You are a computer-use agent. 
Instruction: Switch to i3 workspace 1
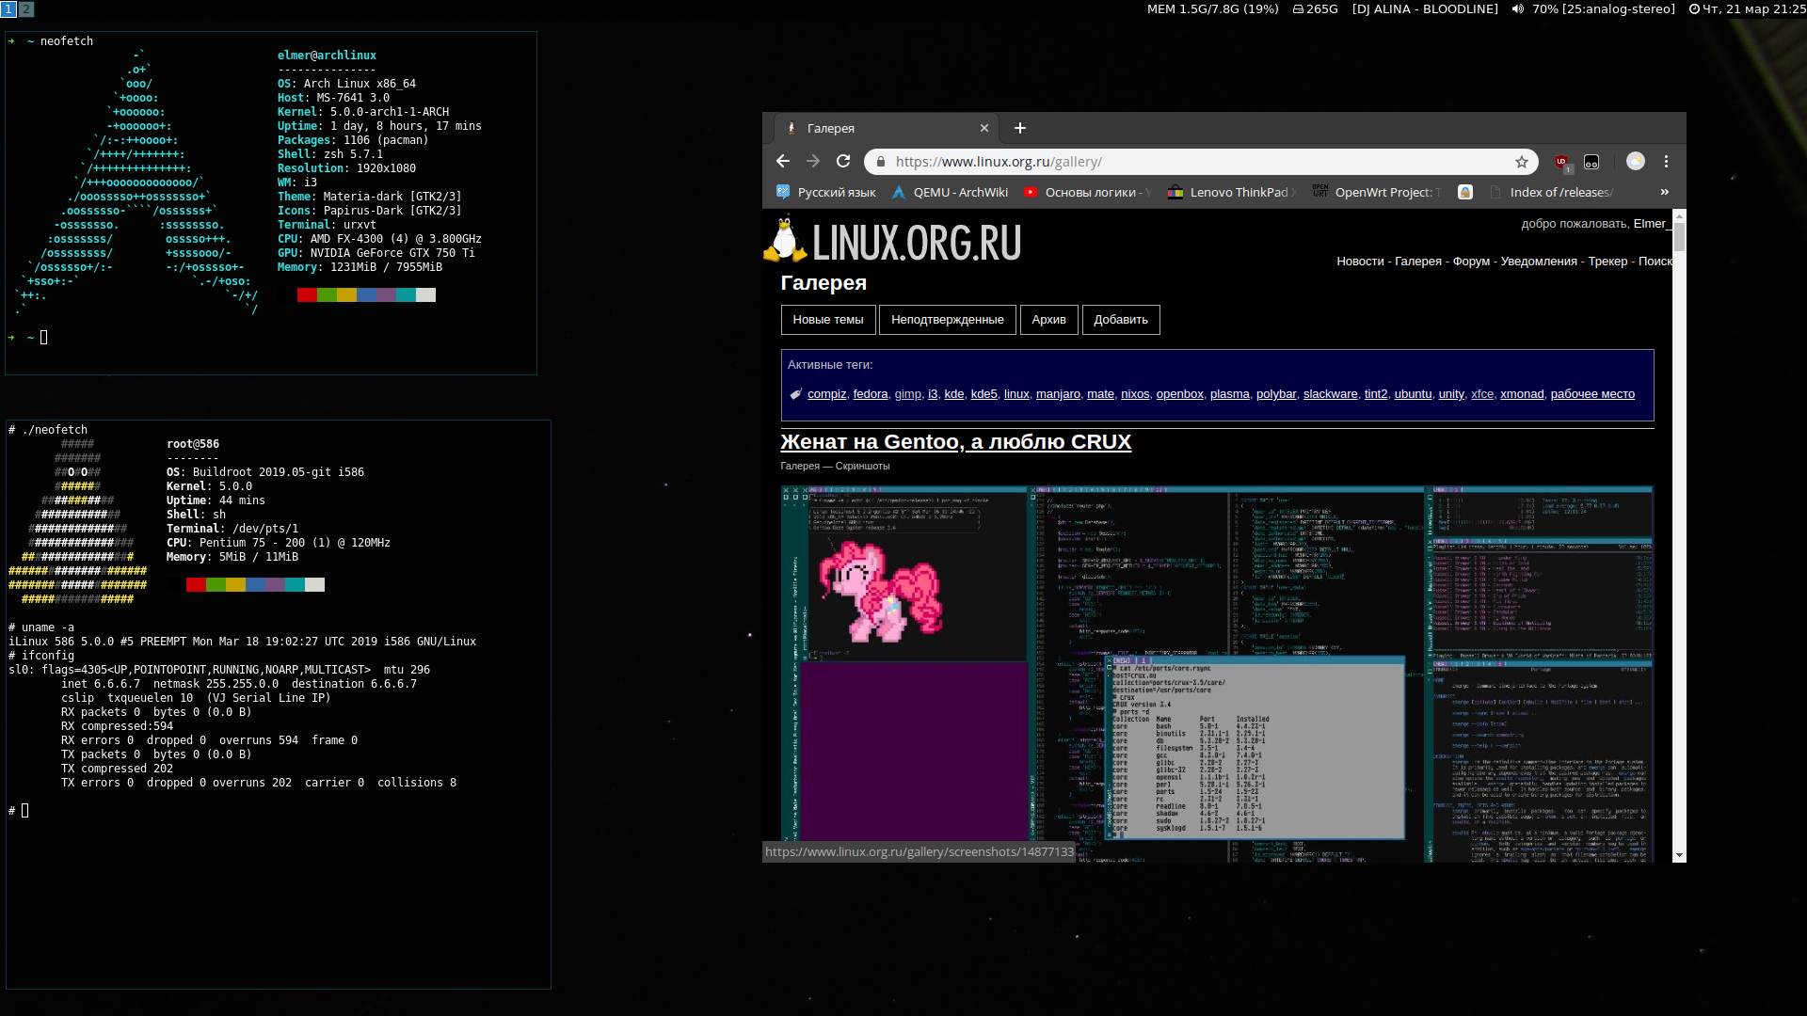pyautogui.click(x=8, y=8)
